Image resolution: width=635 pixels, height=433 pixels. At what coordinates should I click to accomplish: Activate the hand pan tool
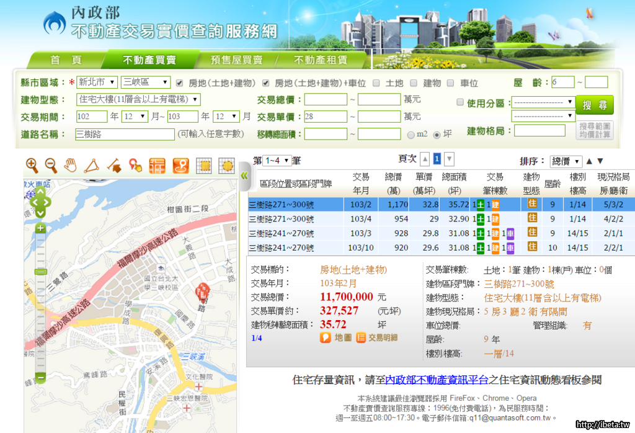(x=71, y=165)
